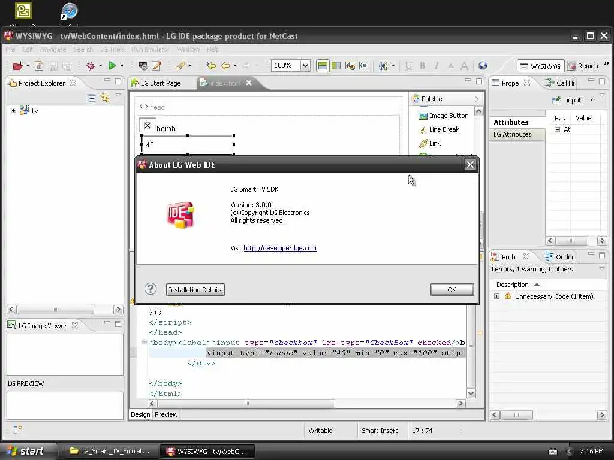The width and height of the screenshot is (614, 460).
Task: Click the people search toolbar icon
Action: 383,66
